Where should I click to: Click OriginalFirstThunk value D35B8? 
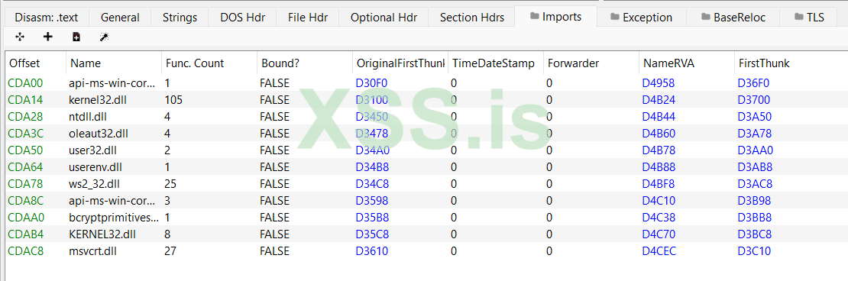(x=372, y=218)
